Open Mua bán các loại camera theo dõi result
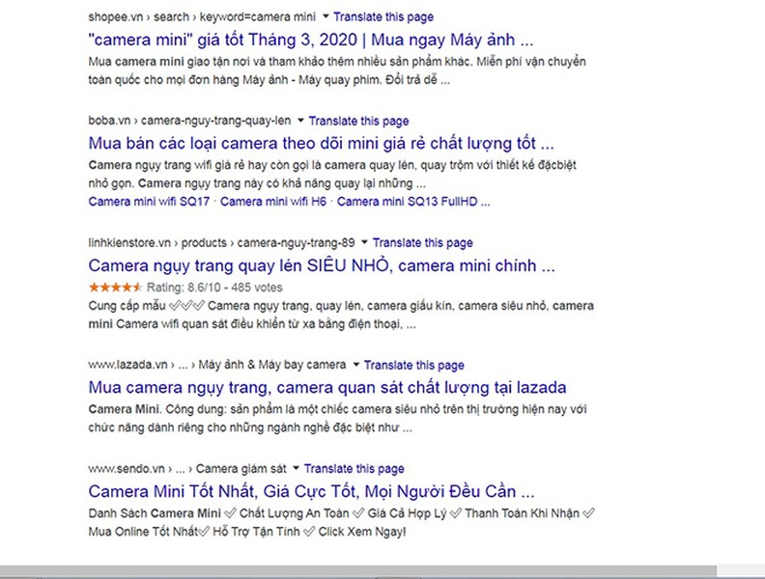Screen dimensions: 765x579 321,143
